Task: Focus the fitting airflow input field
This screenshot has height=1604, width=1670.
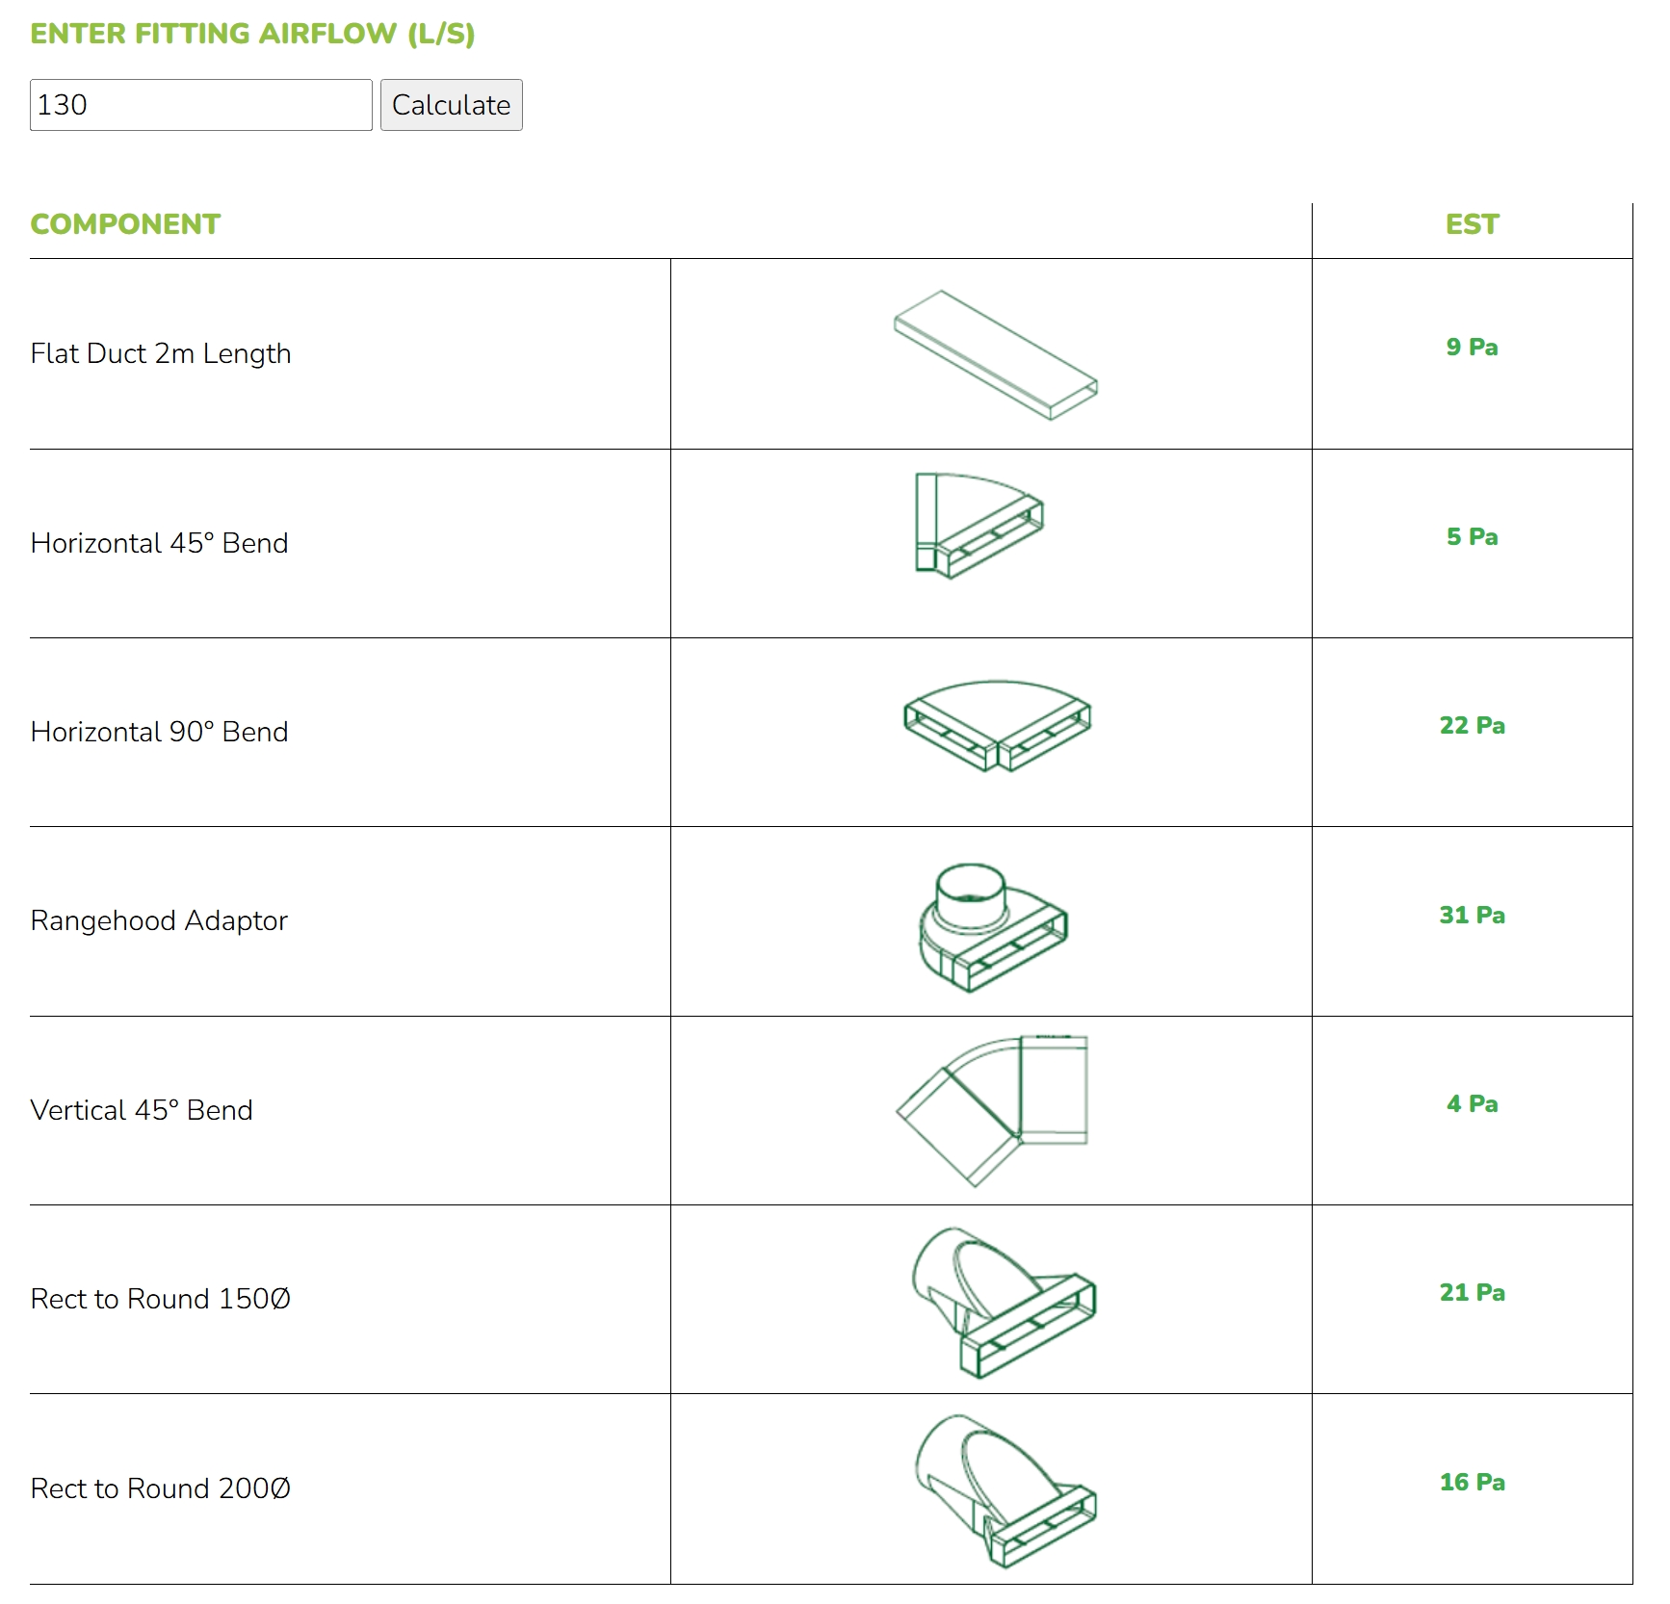Action: point(201,105)
